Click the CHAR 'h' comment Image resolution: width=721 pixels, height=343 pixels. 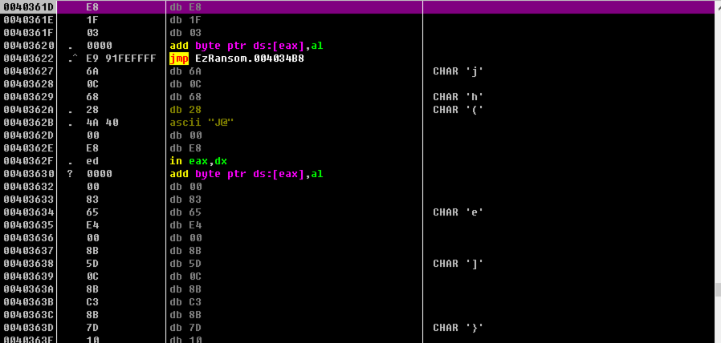point(458,97)
